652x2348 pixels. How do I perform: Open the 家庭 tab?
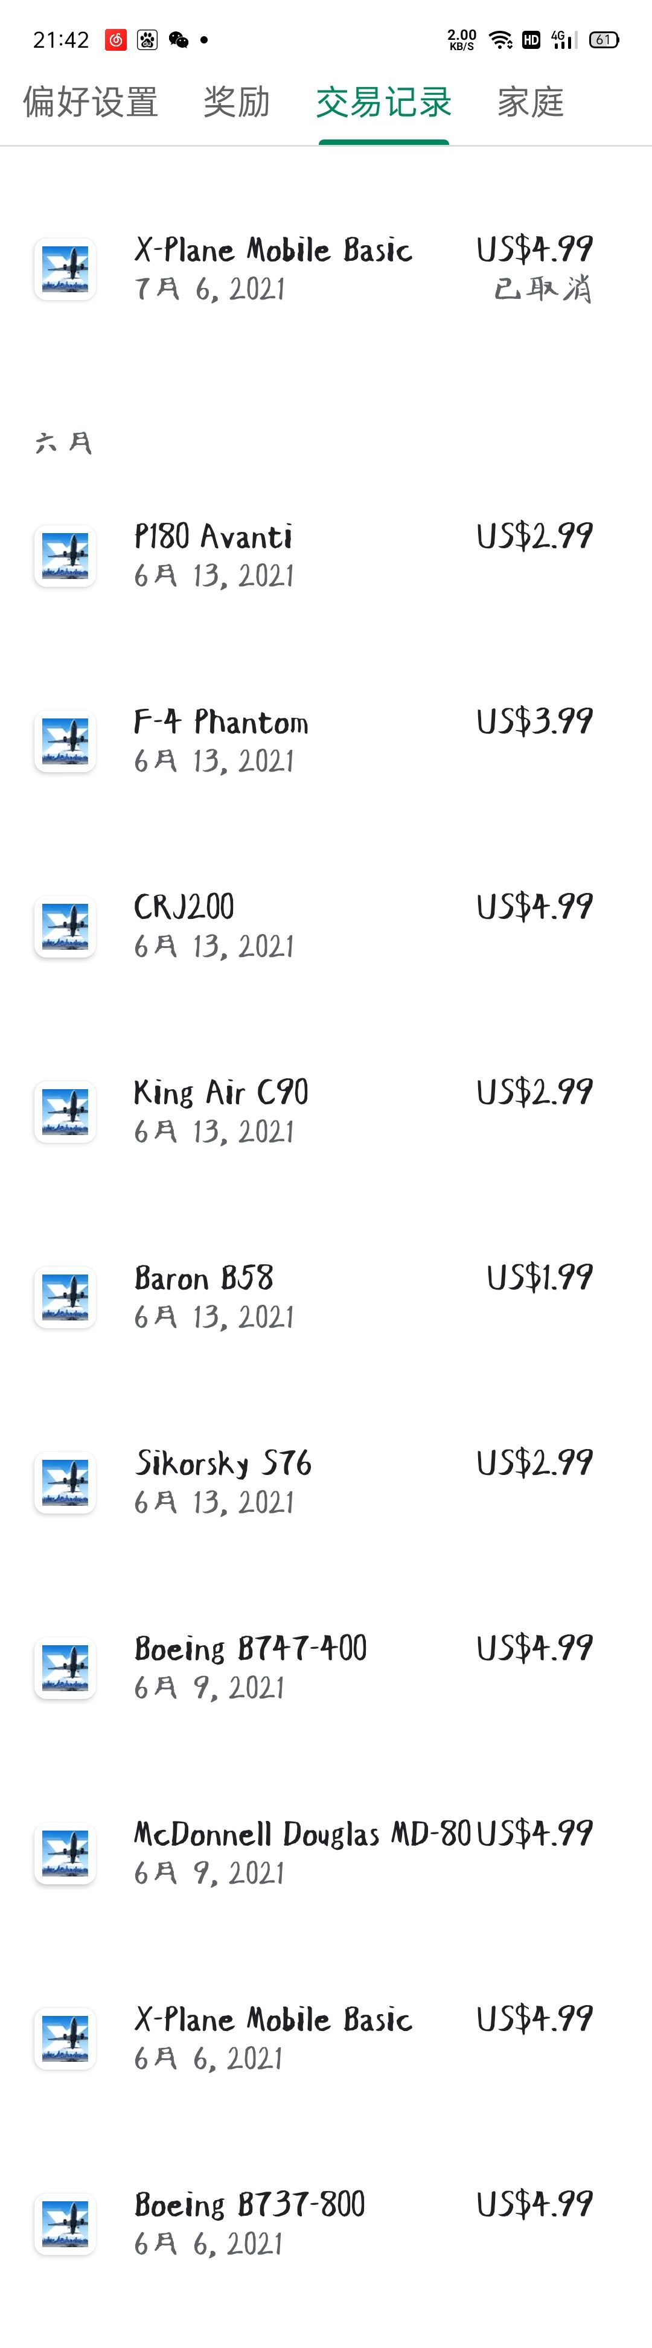click(x=531, y=102)
